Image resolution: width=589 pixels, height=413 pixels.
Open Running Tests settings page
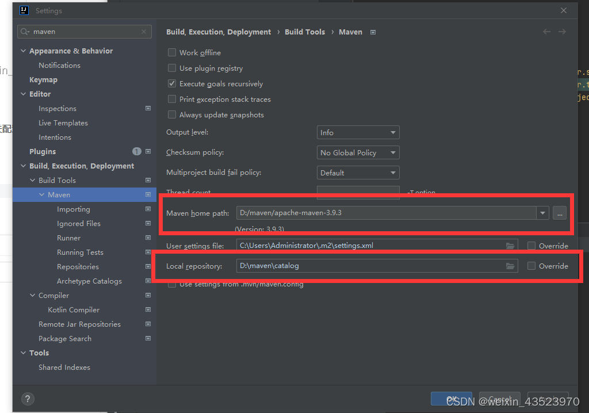(80, 252)
